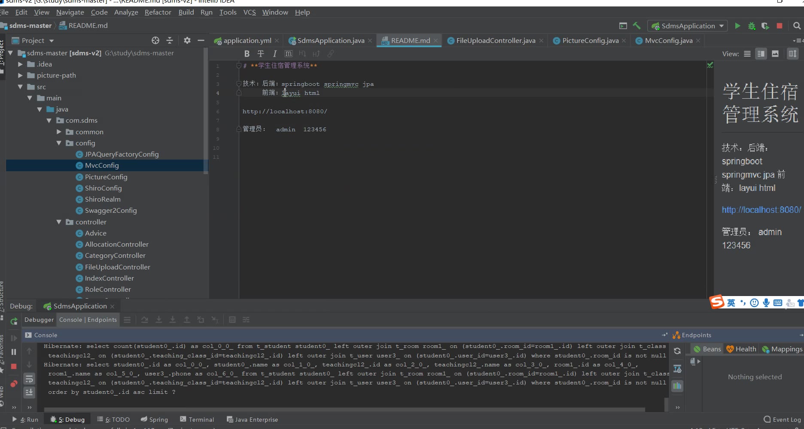Open the Mappings endpoints tab
The height and width of the screenshot is (429, 804).
coord(782,349)
